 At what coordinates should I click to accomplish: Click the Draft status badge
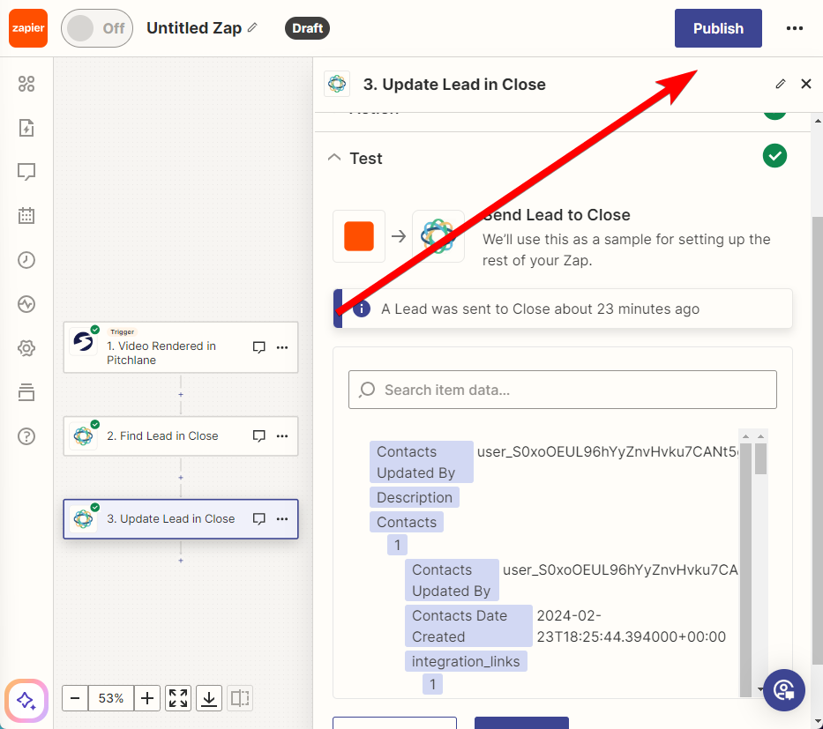[x=307, y=28]
